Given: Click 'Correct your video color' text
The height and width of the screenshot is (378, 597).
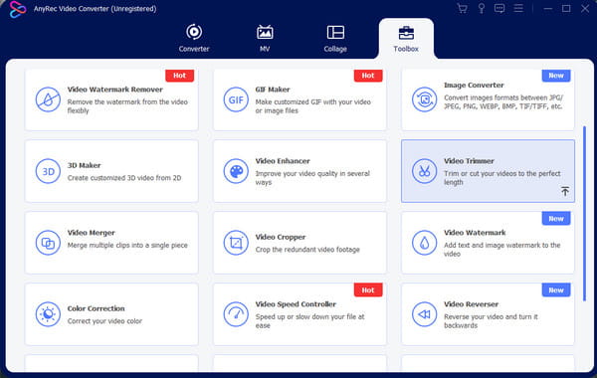Looking at the screenshot, I should (x=104, y=321).
